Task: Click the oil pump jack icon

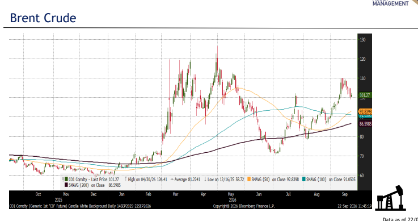Action: (391, 198)
